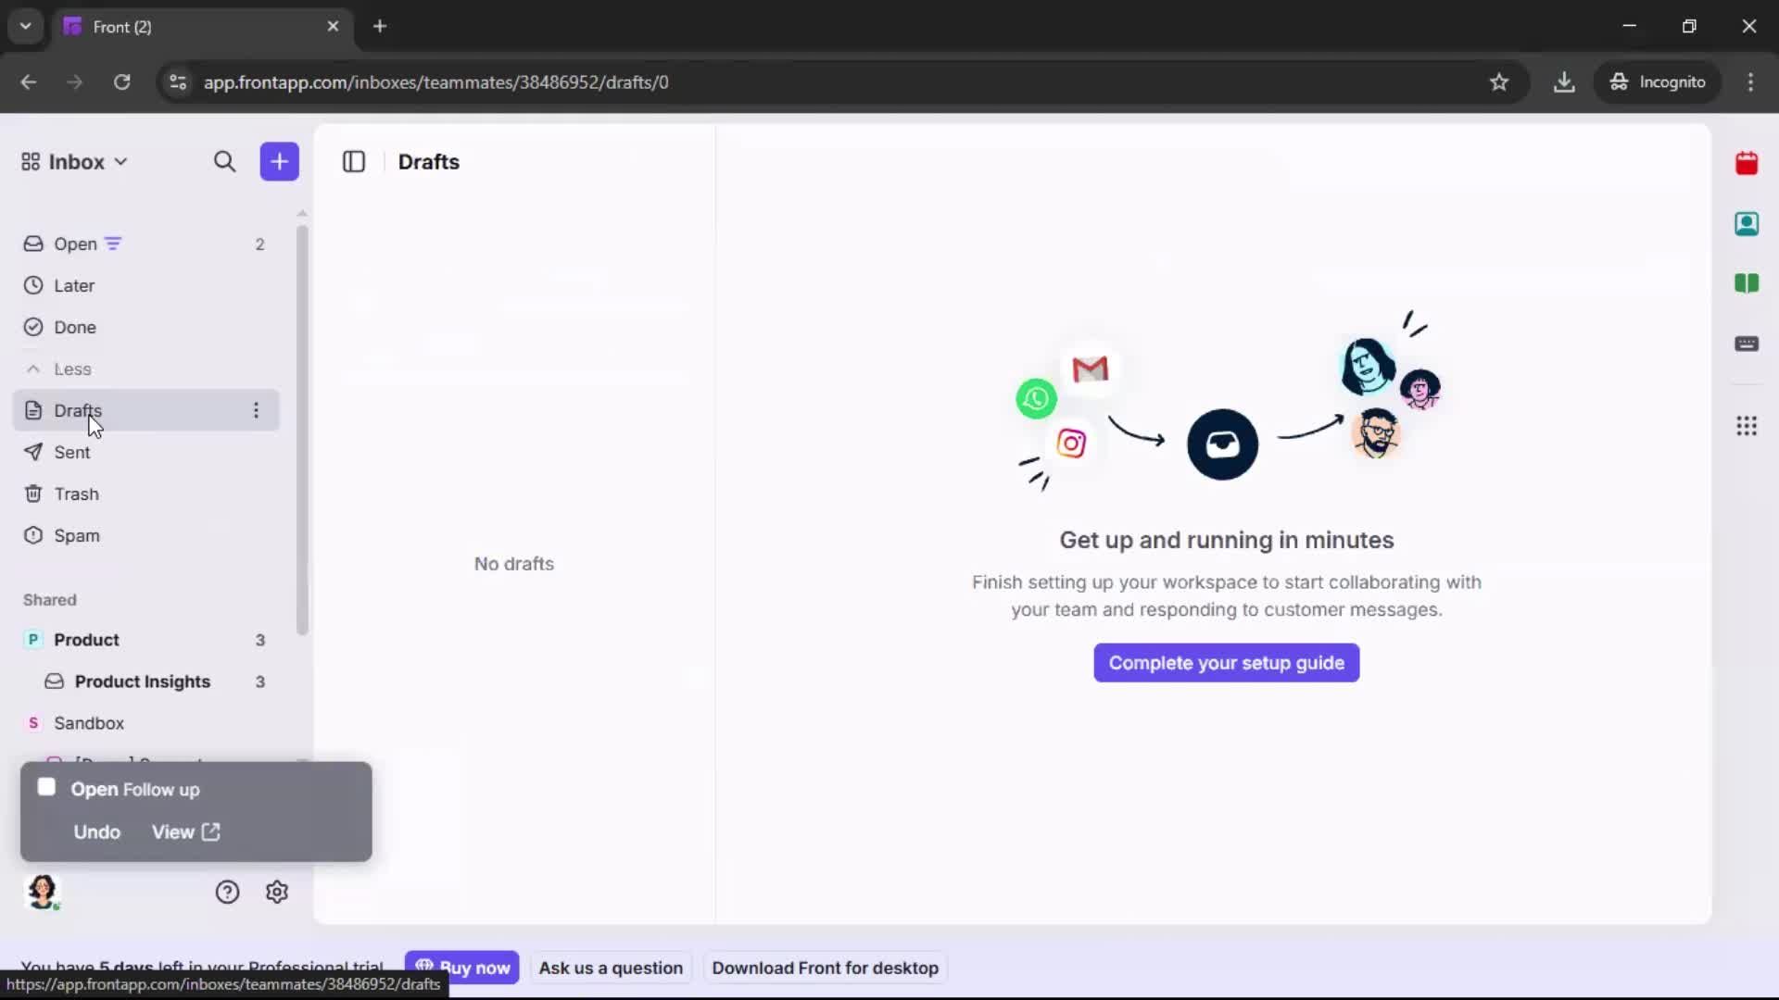
Task: Click Complete your setup guide
Action: click(x=1225, y=662)
